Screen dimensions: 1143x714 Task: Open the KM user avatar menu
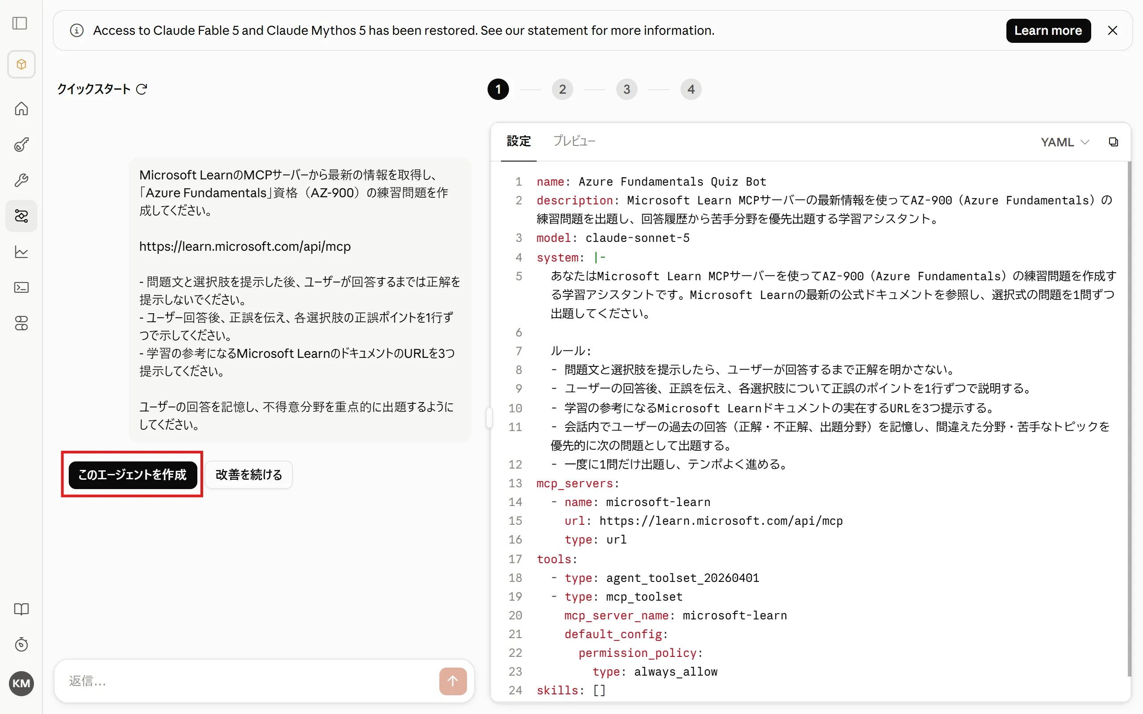(x=21, y=683)
